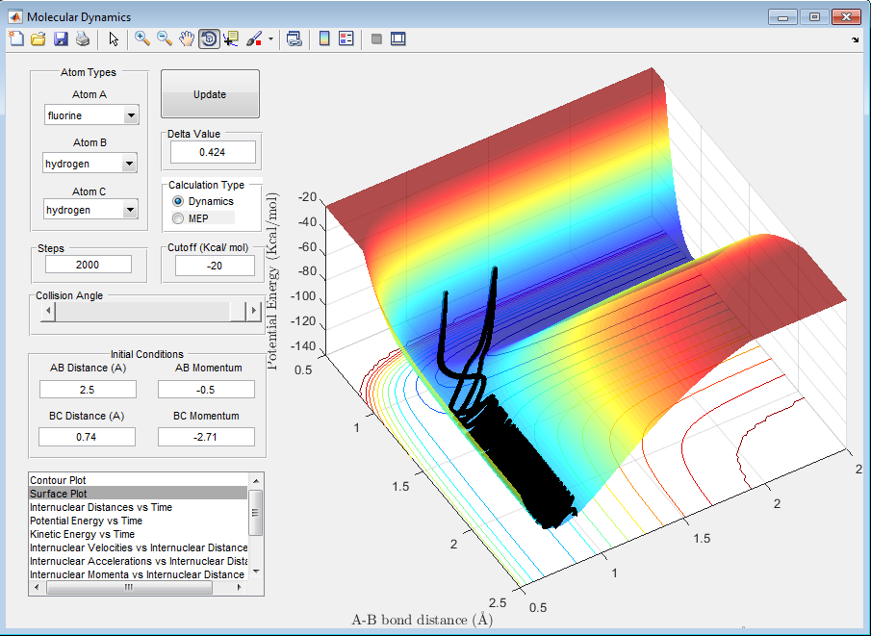Print the figure using the printer icon
Screen dimensions: 871x636
[83, 38]
